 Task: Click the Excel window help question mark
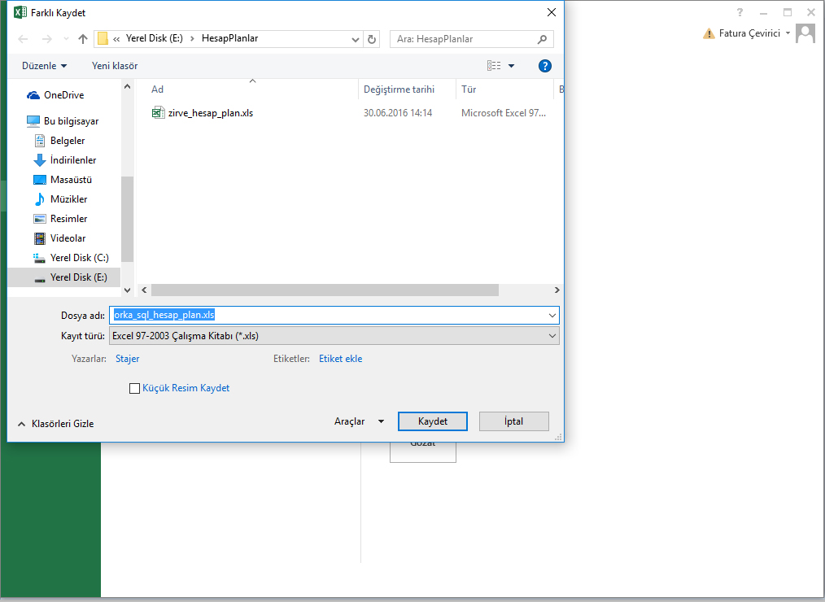pos(740,12)
